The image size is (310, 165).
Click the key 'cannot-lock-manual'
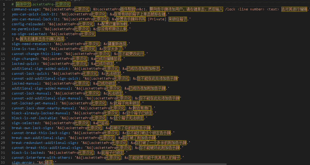(30, 93)
